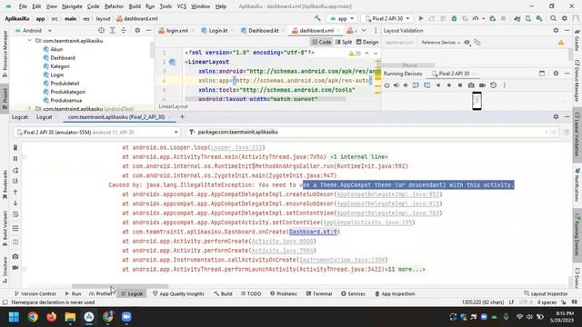Open Version Control tool window button
Viewport: 582px width, 327px height.
tap(35, 293)
